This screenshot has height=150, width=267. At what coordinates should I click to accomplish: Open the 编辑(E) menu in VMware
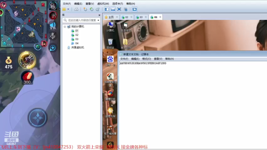[x=78, y=4]
